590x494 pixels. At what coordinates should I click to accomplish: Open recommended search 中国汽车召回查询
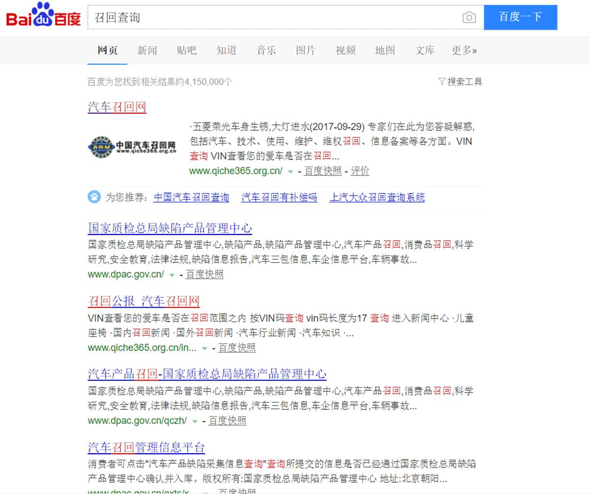191,198
